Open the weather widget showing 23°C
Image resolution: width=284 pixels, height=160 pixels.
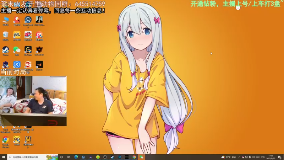click(x=229, y=157)
